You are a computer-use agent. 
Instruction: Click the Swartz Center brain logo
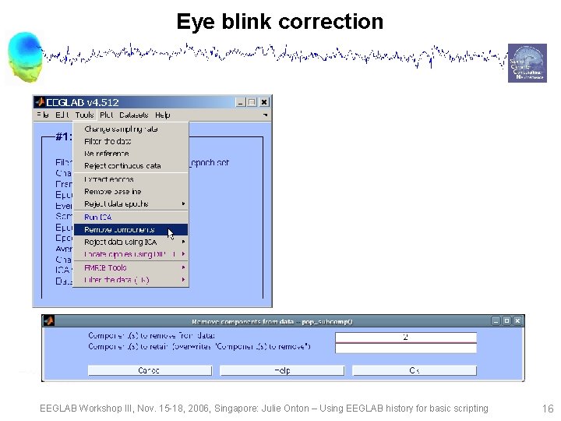(x=527, y=63)
